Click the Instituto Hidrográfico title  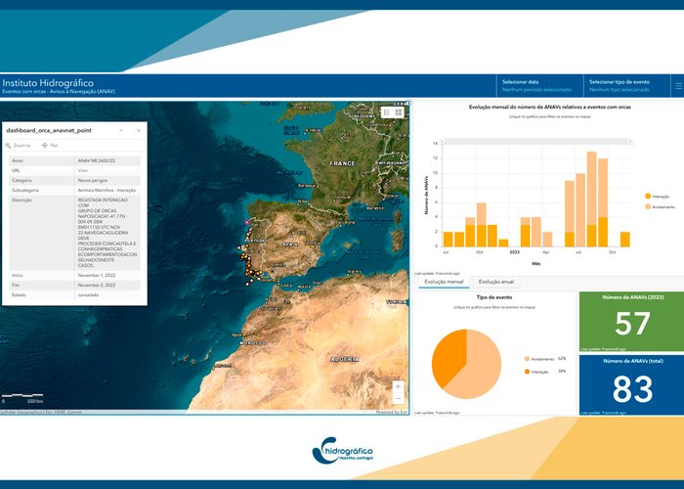pos(48,83)
